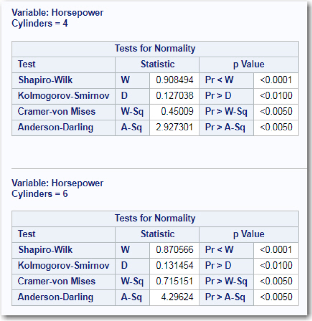Select Cramer-von Mises row label in Cylinders 4 table

pos(57,111)
